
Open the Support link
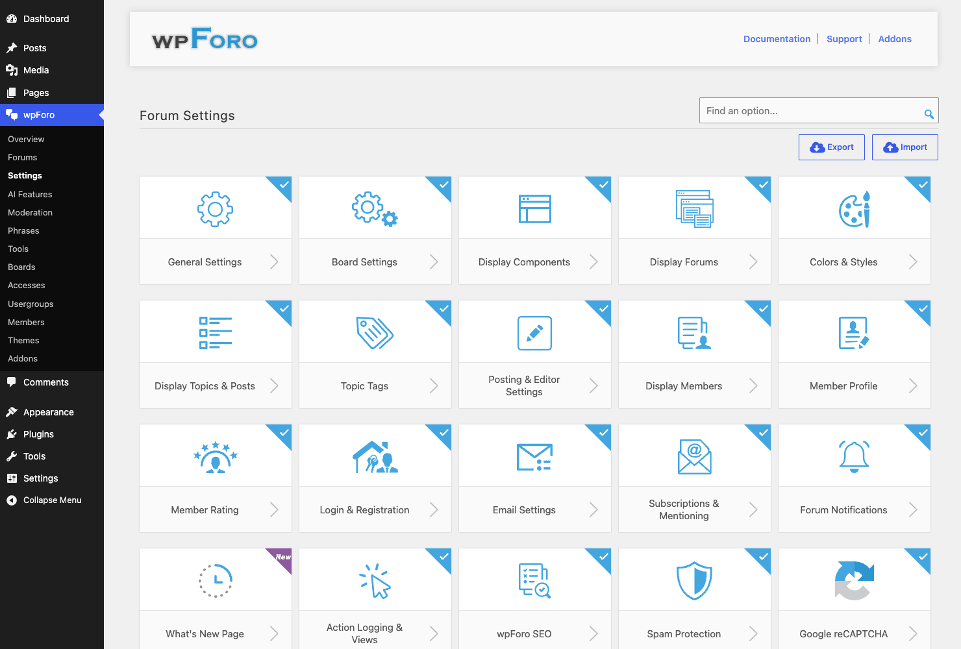pyautogui.click(x=844, y=39)
